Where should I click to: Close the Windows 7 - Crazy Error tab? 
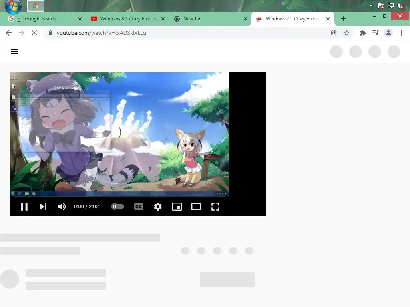(328, 19)
